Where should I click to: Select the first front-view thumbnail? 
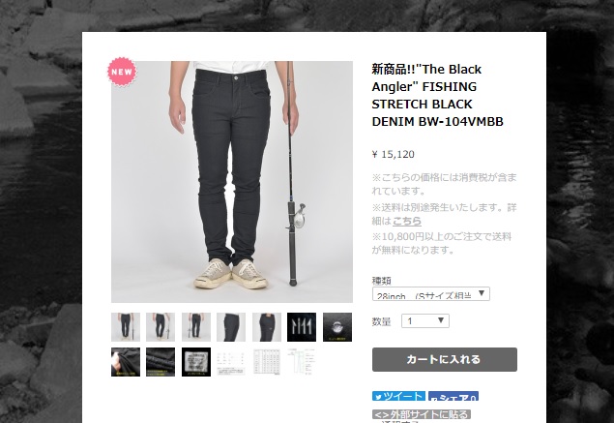pos(126,327)
